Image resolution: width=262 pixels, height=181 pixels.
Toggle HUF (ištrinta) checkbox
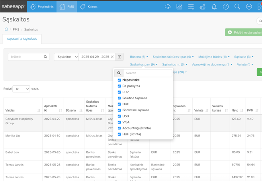pos(119,134)
